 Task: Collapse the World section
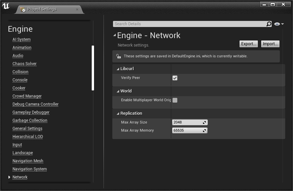point(118,91)
